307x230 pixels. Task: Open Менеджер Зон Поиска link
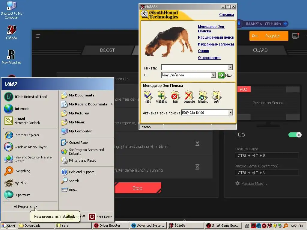click(x=211, y=29)
